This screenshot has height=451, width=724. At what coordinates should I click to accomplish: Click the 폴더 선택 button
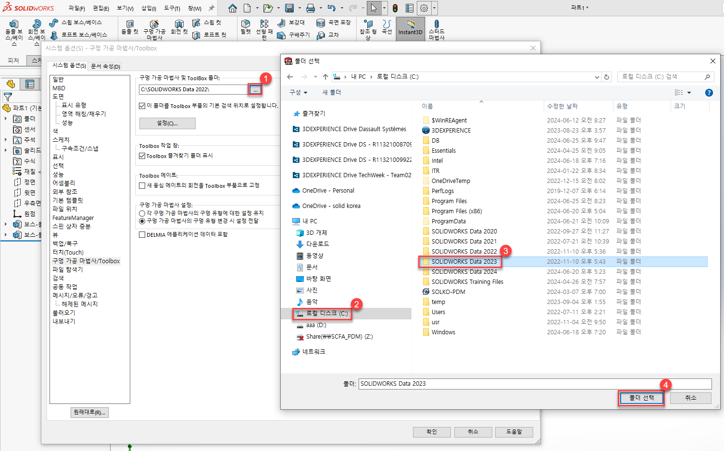click(641, 398)
